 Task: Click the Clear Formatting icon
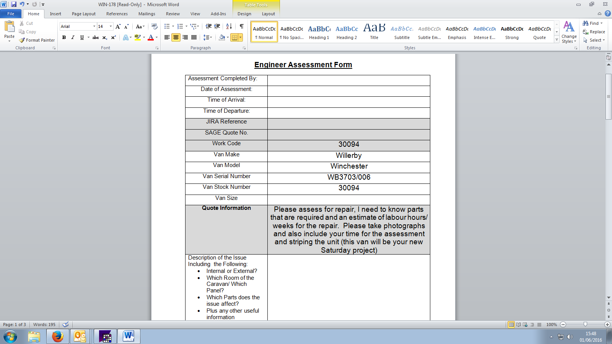click(155, 26)
